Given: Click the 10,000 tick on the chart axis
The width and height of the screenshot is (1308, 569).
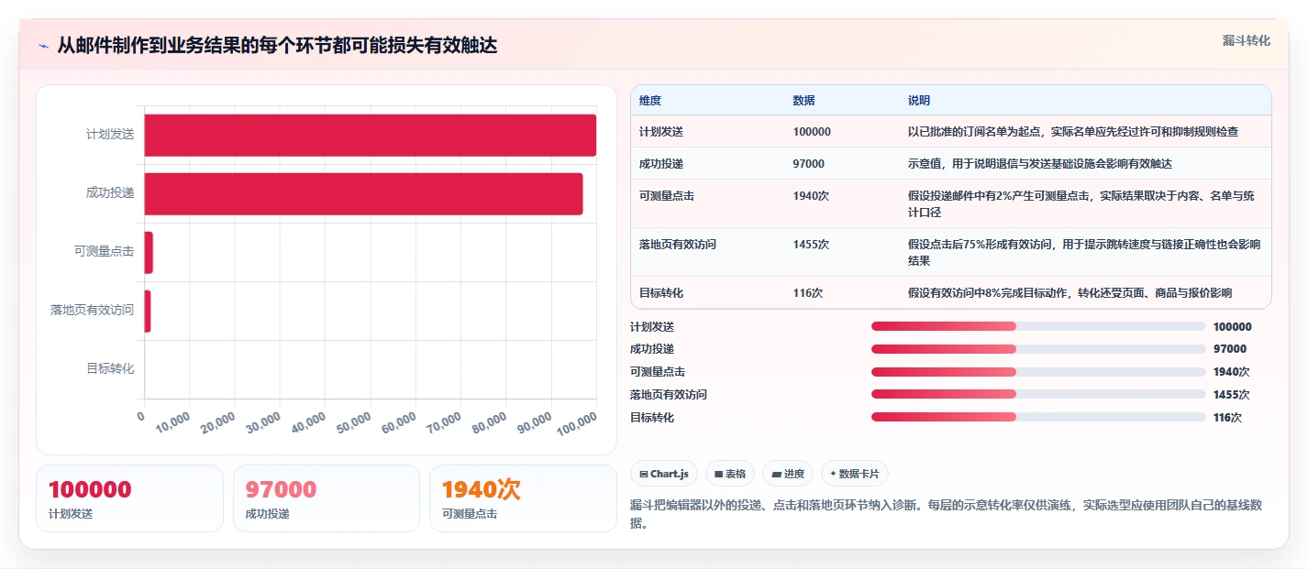Looking at the screenshot, I should click(172, 422).
